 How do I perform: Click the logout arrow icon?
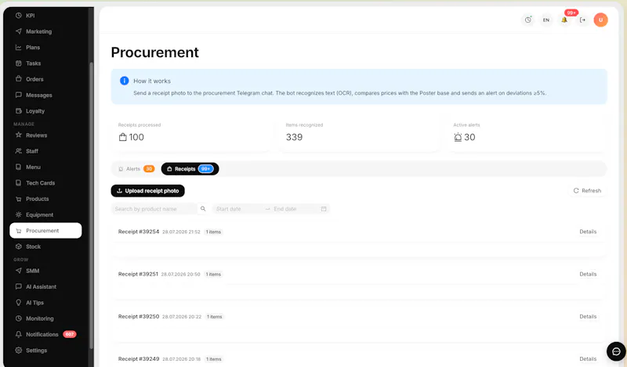pyautogui.click(x=582, y=20)
